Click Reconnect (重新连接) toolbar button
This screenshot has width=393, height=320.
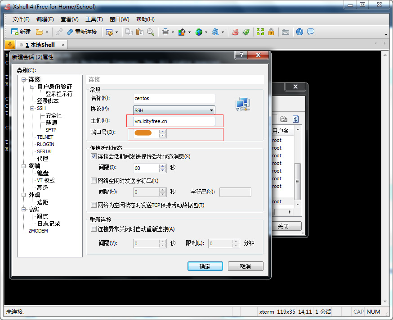82,32
